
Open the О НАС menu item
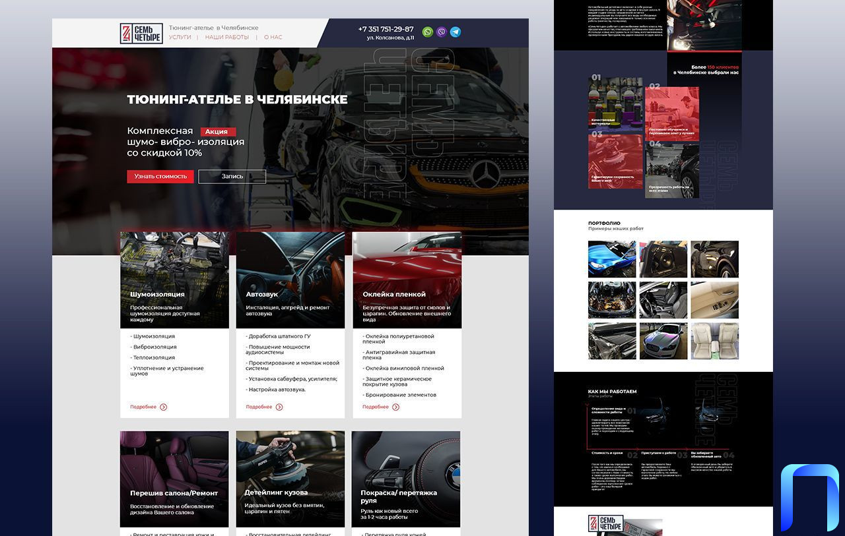coord(273,37)
